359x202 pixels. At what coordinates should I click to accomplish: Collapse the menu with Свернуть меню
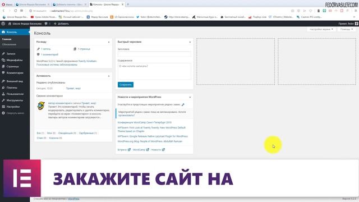13,113
